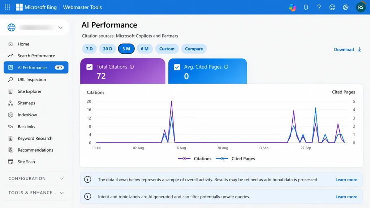Open the app launcher grid icon
The image size is (370, 208).
7,7
